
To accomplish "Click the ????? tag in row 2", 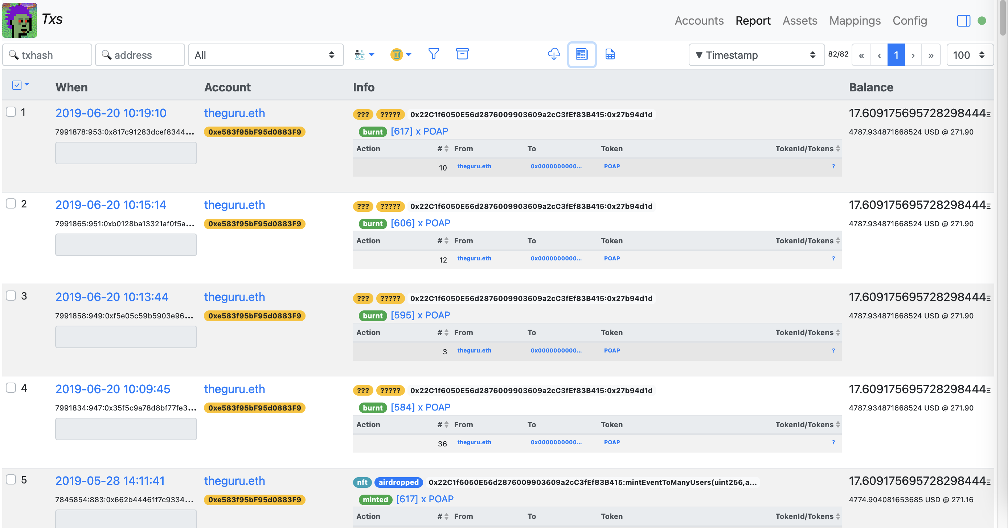I will (390, 206).
